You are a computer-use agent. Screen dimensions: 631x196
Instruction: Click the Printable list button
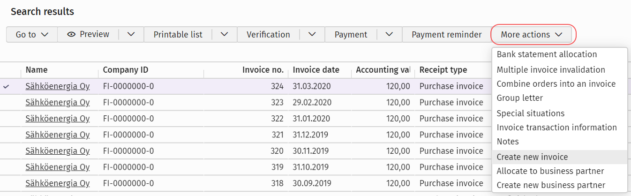(178, 35)
